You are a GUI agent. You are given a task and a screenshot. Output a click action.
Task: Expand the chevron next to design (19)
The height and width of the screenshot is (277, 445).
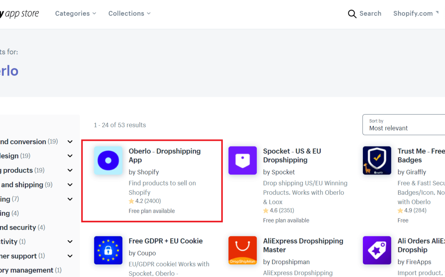click(x=70, y=156)
